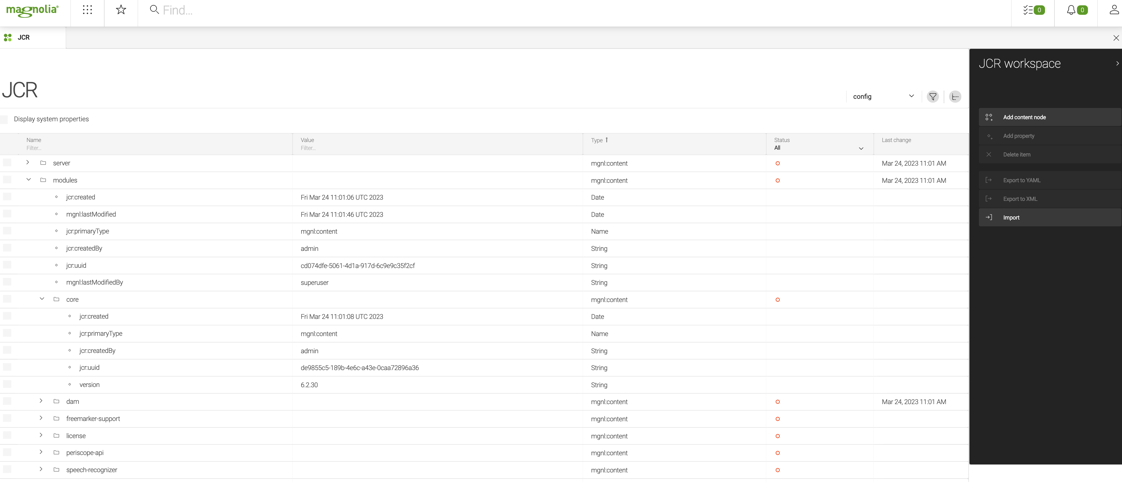The width and height of the screenshot is (1122, 497).
Task: Choose Add content node action
Action: pyautogui.click(x=1050, y=117)
